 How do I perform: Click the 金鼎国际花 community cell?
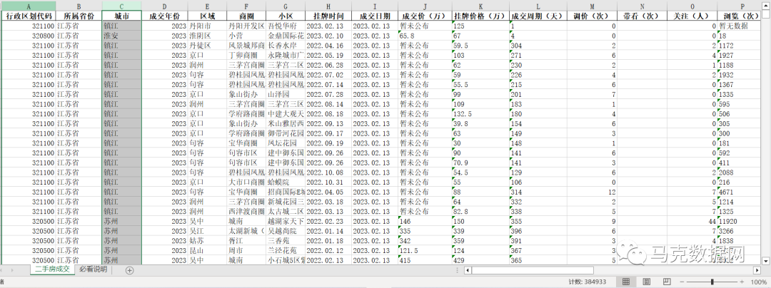[285, 36]
